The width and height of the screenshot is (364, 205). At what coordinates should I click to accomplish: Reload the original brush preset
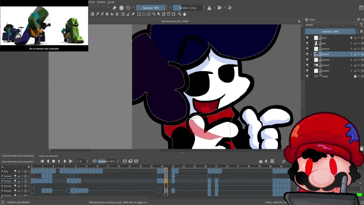pyautogui.click(x=128, y=8)
